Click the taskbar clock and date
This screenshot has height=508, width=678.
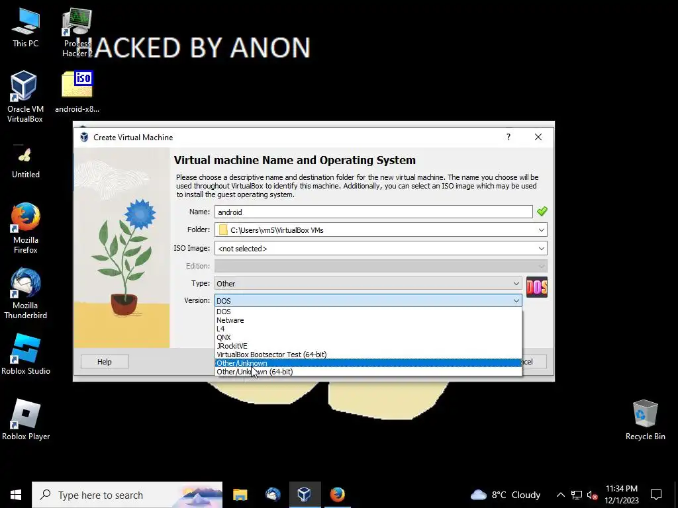[621, 495]
